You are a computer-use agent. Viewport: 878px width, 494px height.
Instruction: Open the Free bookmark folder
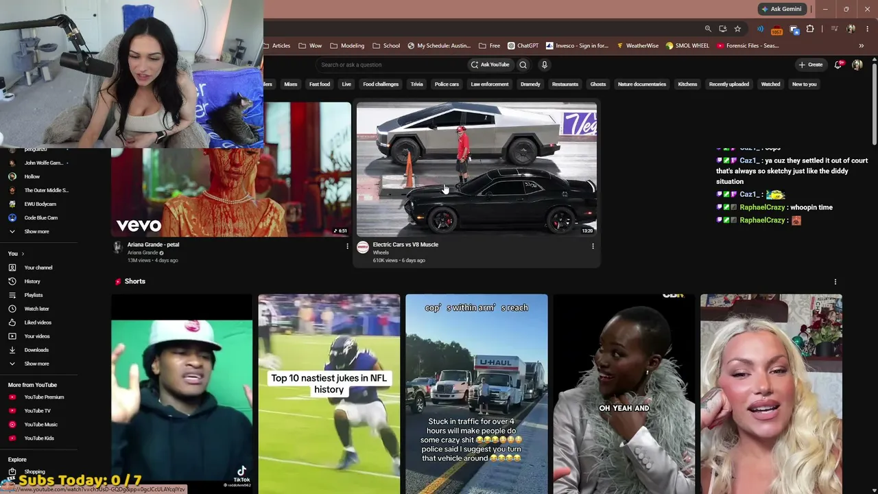489,46
